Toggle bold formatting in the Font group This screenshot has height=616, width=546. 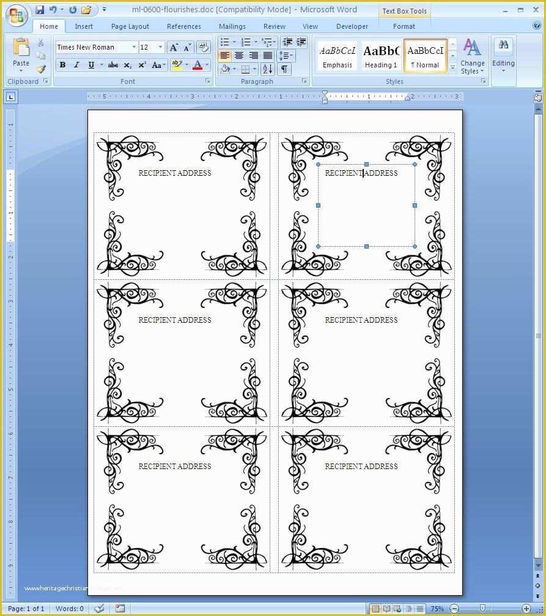(62, 64)
